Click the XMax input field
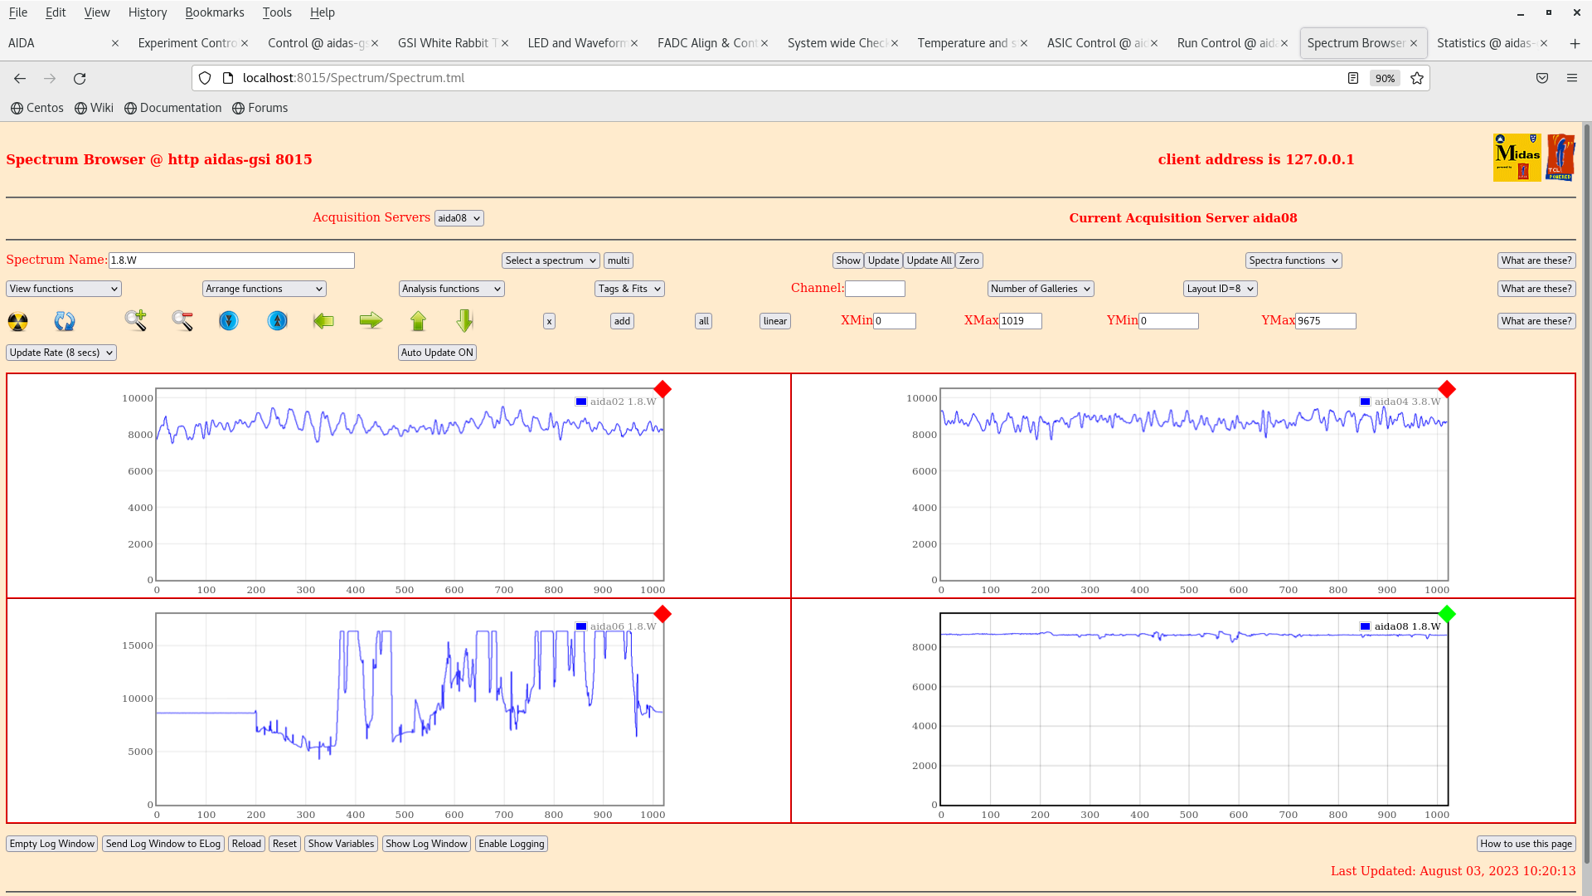The image size is (1592, 896). [x=1020, y=321]
